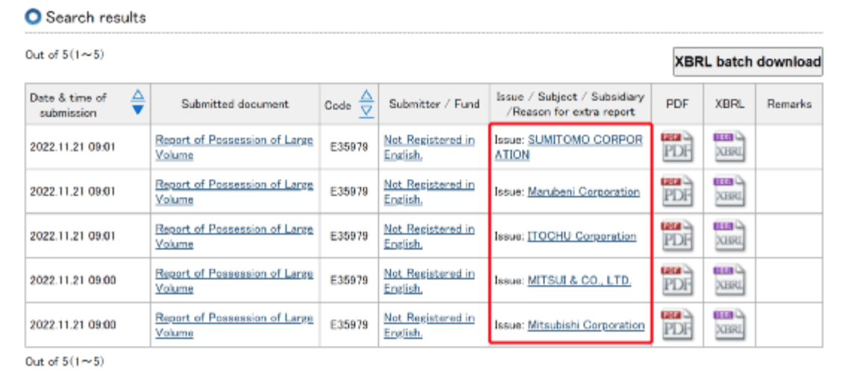The width and height of the screenshot is (845, 374).
Task: Open the Mitsubishi Corporation issue link
Action: tap(585, 325)
